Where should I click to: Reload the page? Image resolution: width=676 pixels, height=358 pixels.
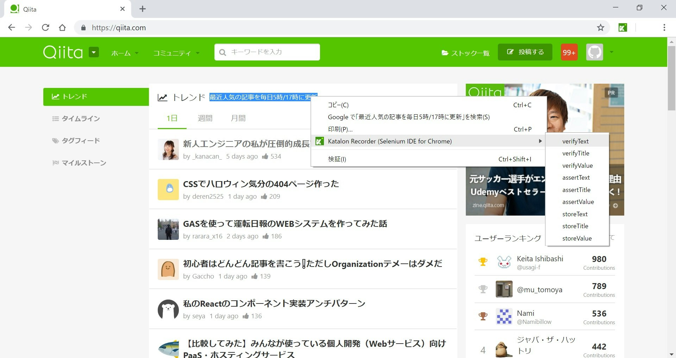pos(45,27)
